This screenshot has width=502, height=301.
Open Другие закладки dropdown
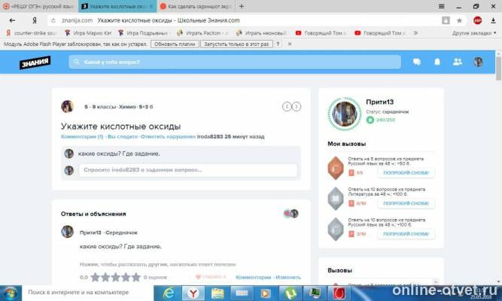pos(474,33)
